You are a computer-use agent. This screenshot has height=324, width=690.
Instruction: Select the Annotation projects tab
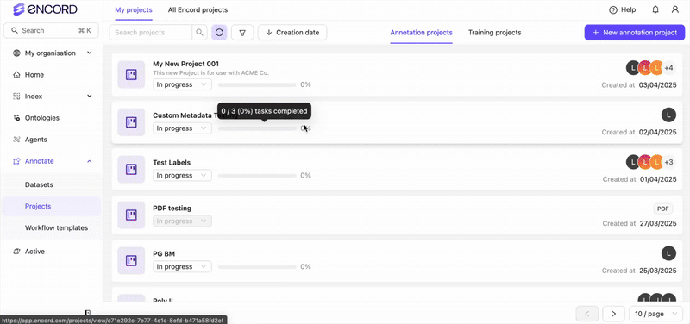click(x=421, y=33)
